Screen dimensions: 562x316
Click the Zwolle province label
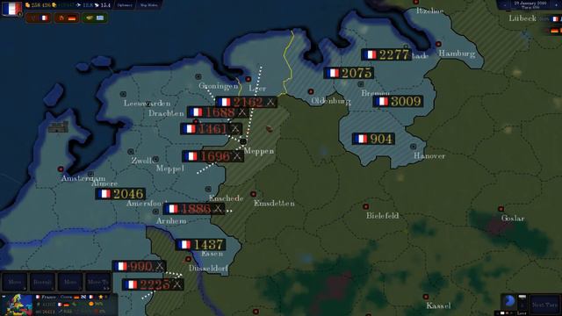point(142,161)
